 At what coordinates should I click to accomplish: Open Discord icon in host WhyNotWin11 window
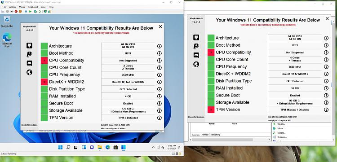196,55
